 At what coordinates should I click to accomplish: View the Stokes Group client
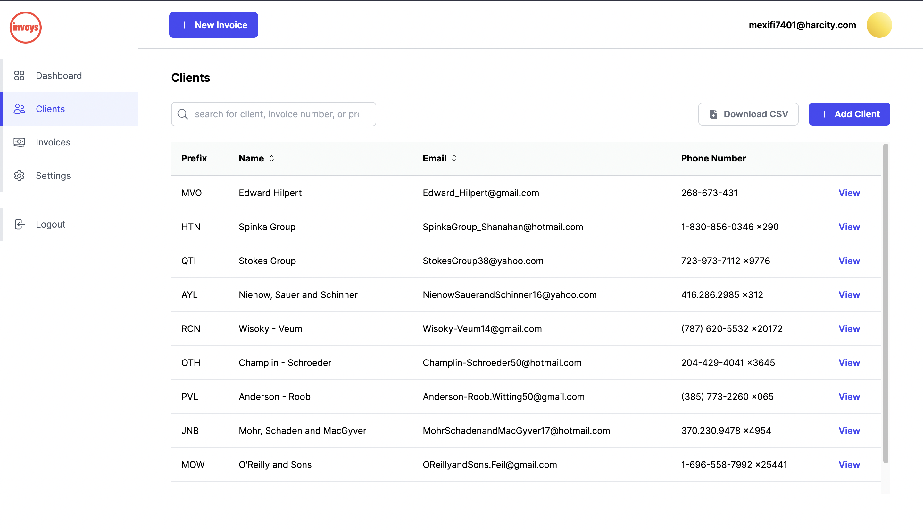[849, 261]
